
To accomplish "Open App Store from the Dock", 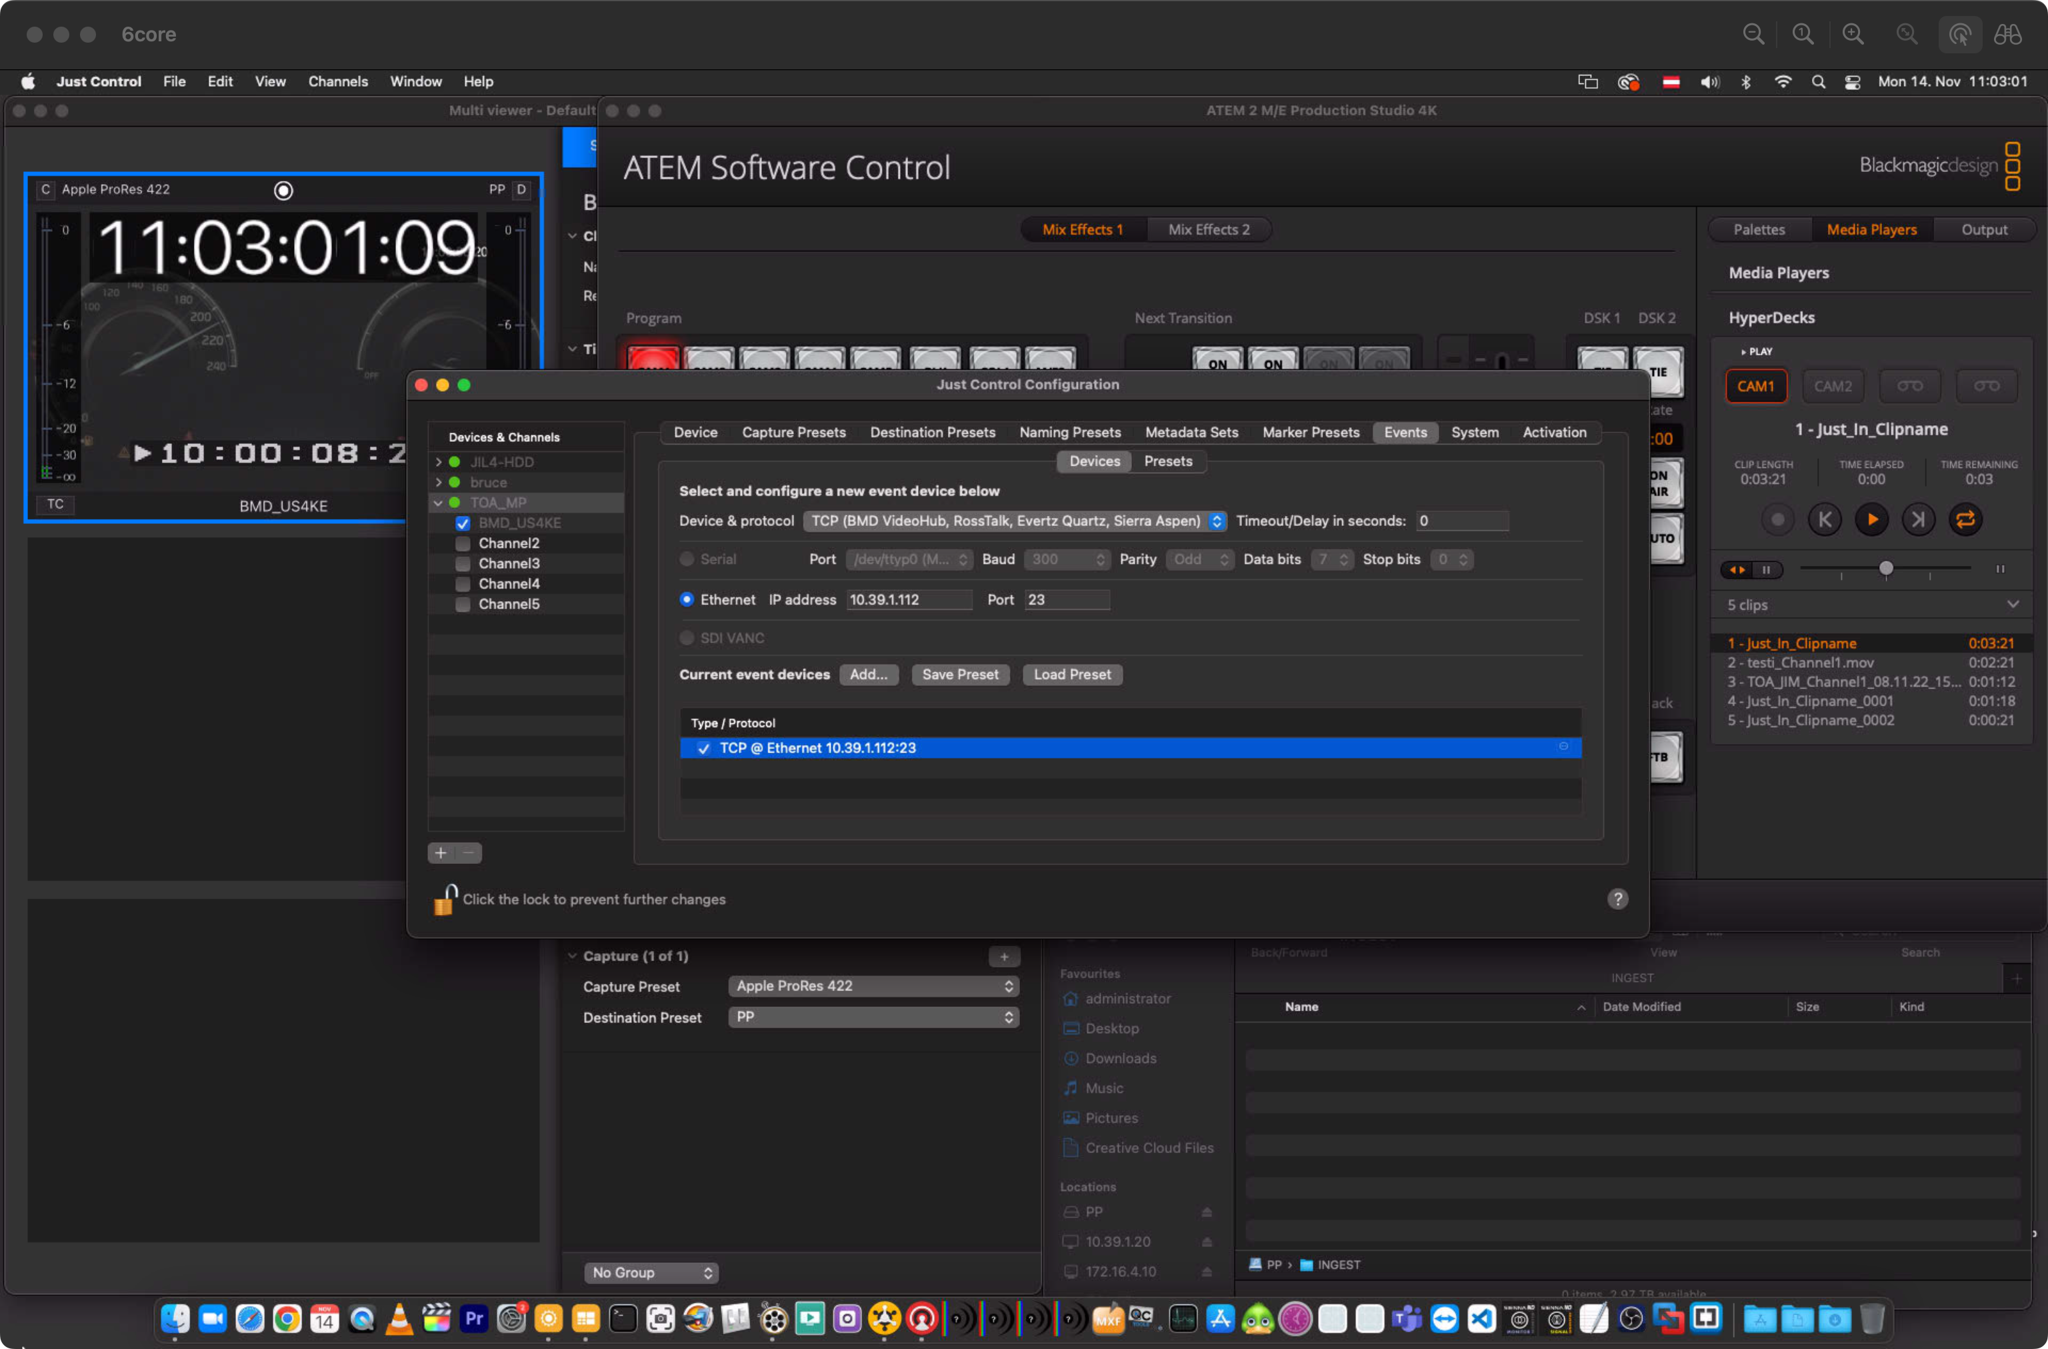I will click(x=1220, y=1318).
